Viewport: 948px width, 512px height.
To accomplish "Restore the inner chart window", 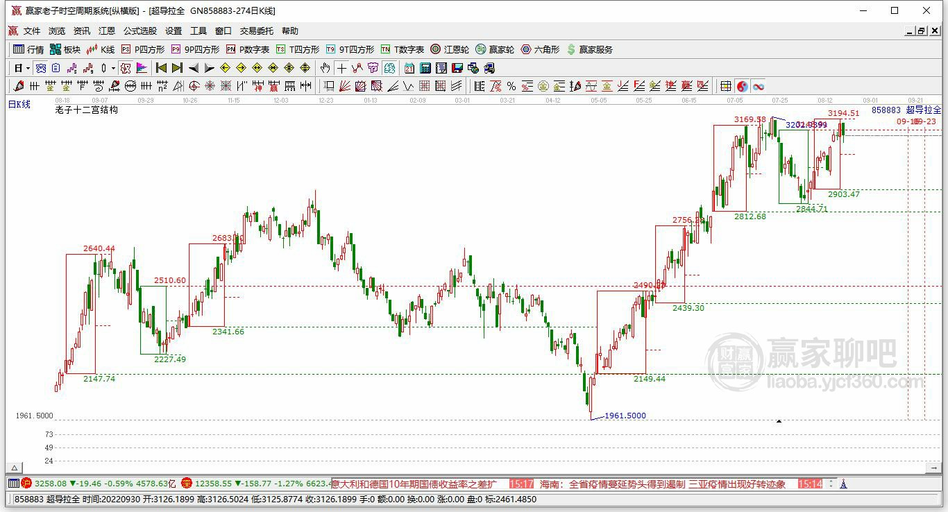I will point(922,31).
